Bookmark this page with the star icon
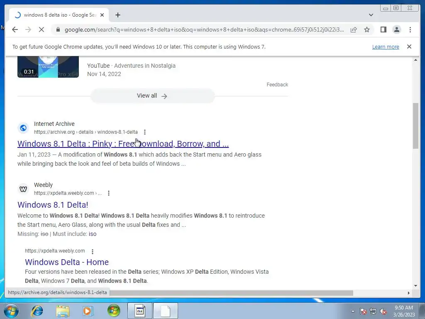Screen dimensions: 425x319 367,29
